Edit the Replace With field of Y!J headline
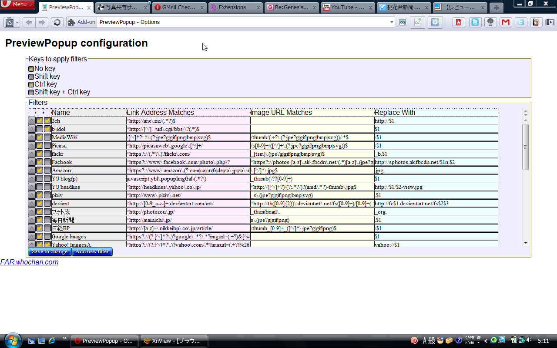 (436, 187)
